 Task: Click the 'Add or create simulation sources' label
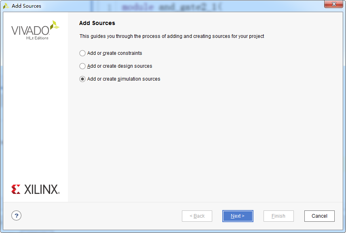tap(124, 79)
